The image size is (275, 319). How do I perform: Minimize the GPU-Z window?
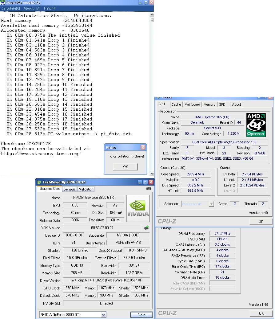[140, 182]
